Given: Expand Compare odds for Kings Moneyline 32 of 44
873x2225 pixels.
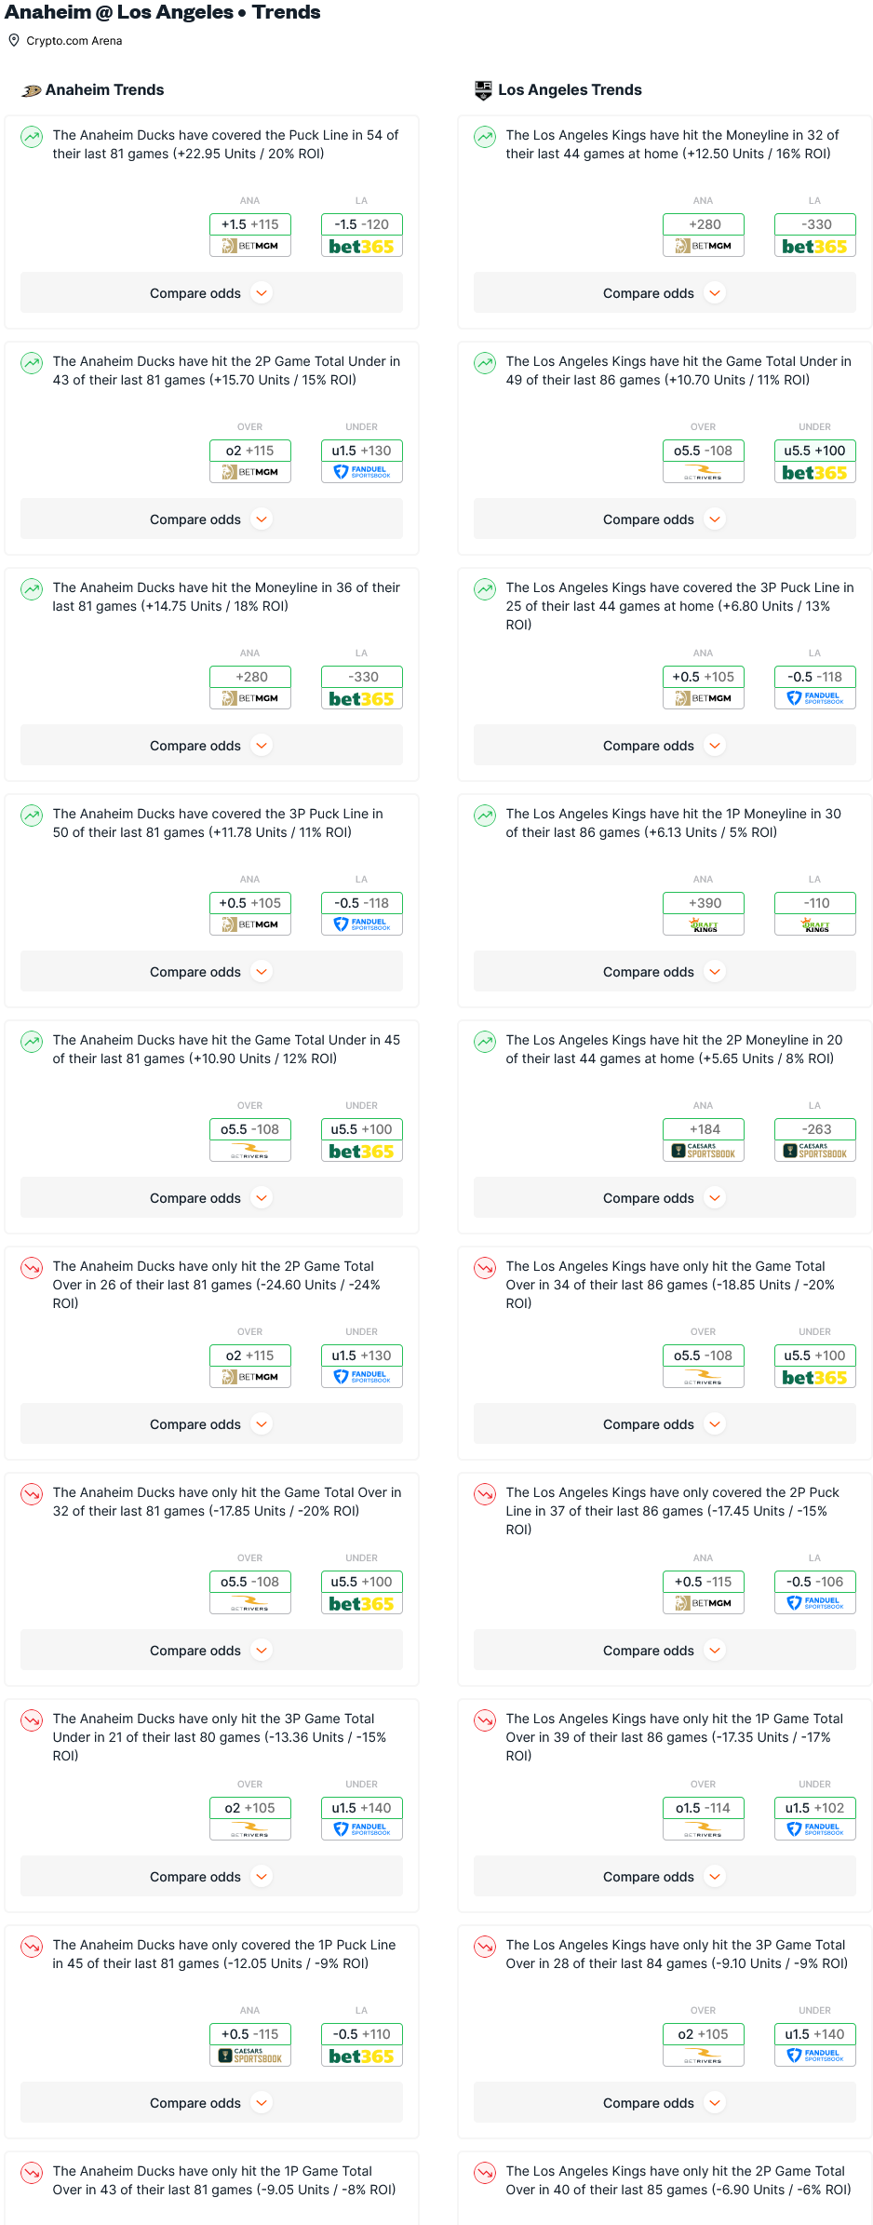Looking at the screenshot, I should [x=665, y=293].
